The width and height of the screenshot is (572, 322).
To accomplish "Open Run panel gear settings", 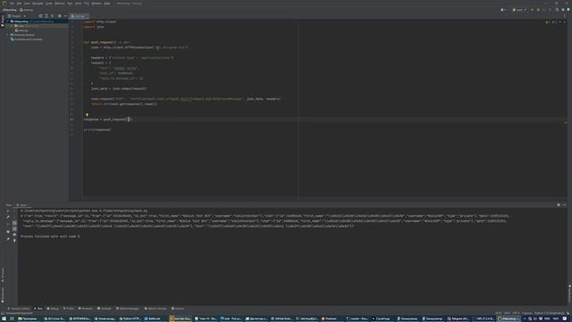I will click(x=559, y=205).
